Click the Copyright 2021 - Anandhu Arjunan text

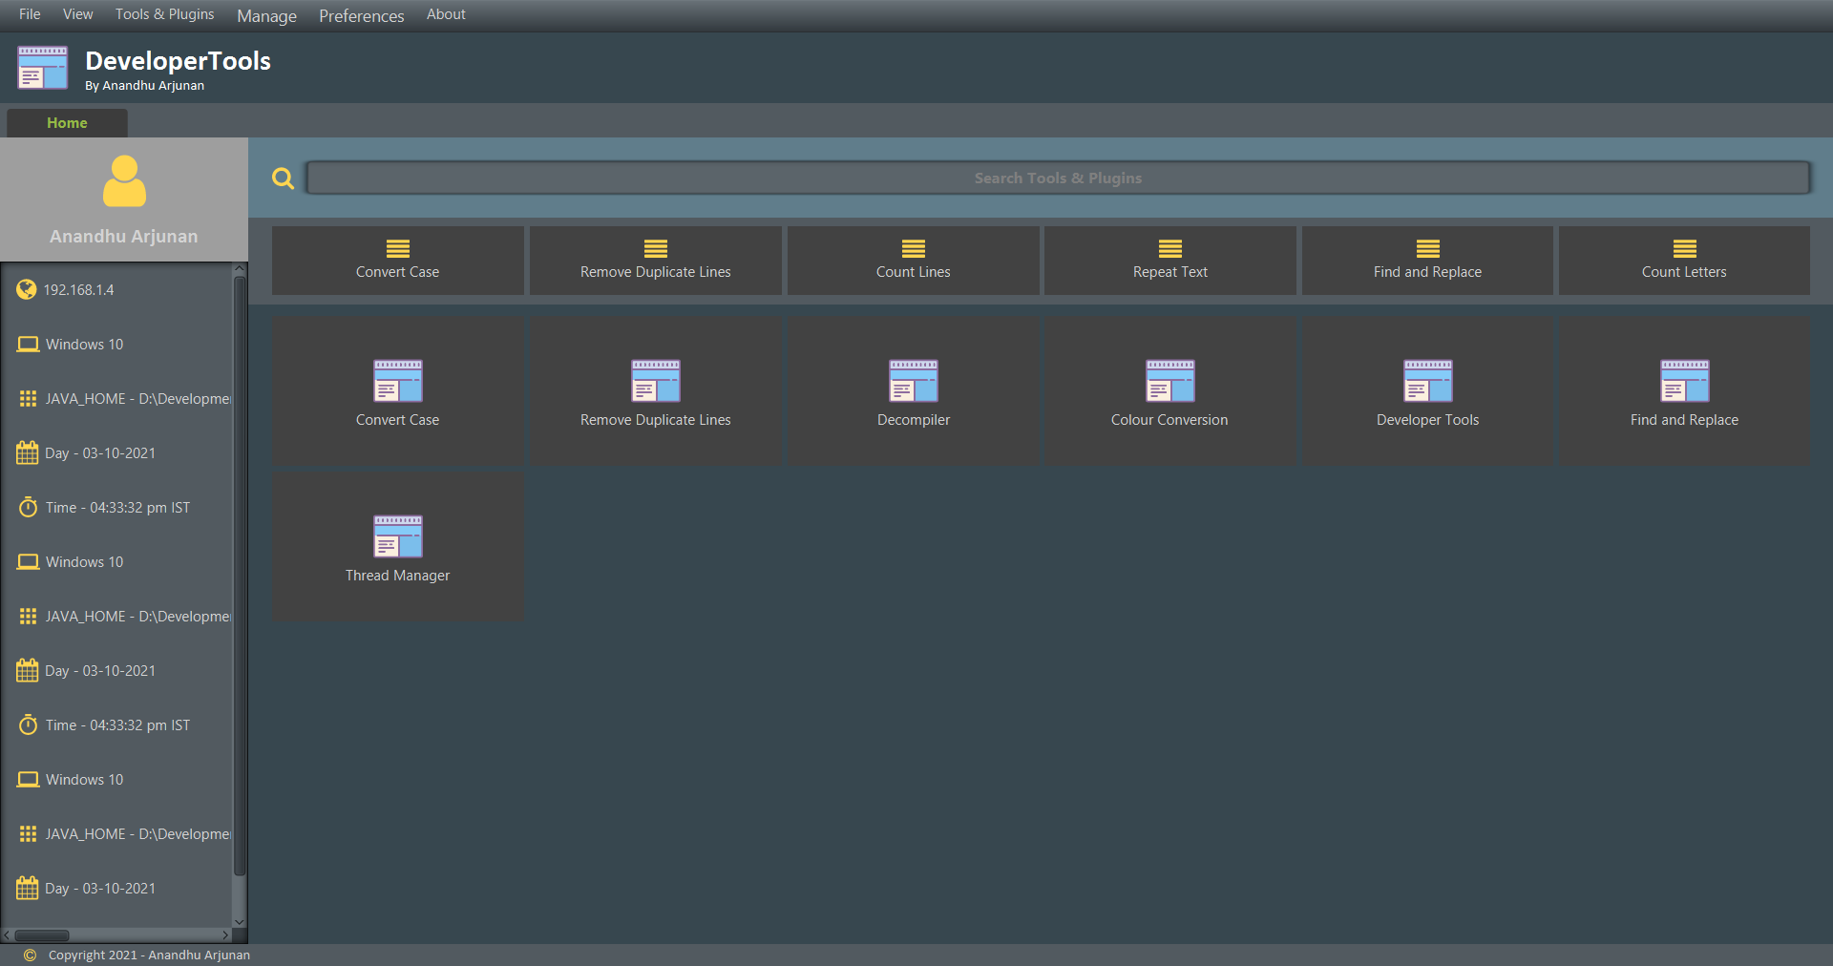pos(149,955)
